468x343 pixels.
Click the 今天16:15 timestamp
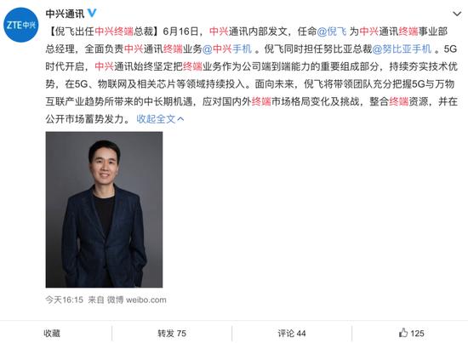click(x=64, y=300)
